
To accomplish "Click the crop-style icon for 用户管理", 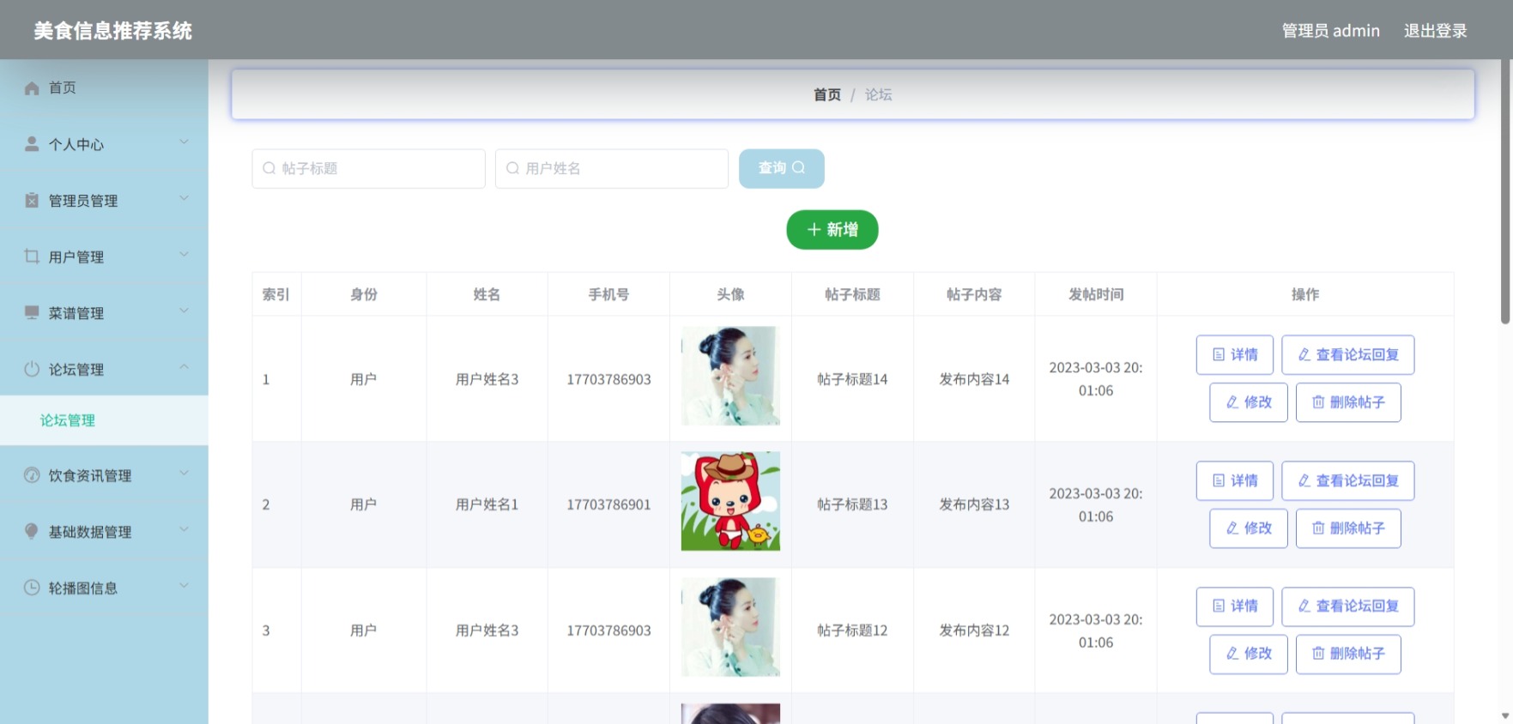I will (32, 256).
